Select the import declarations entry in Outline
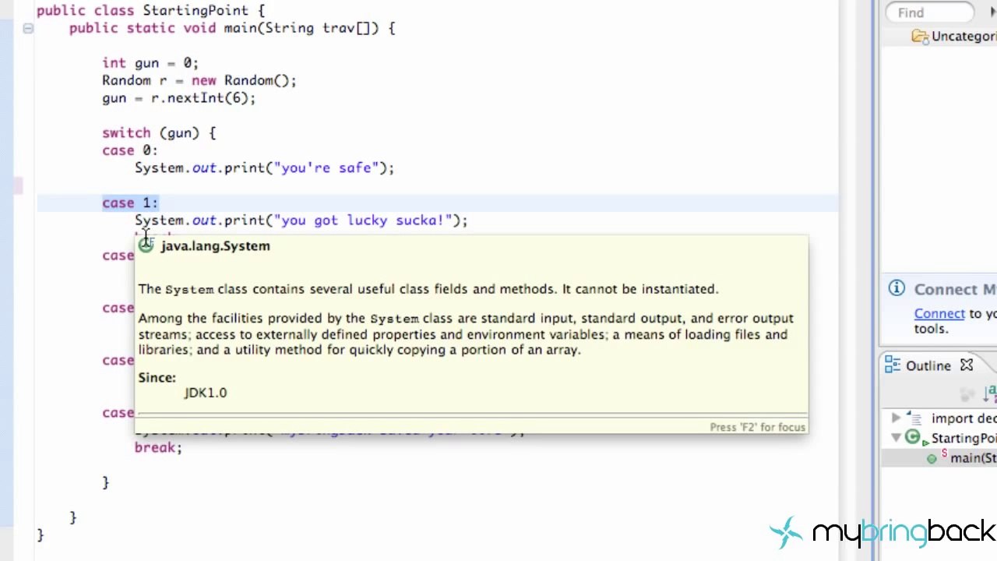 pos(964,418)
